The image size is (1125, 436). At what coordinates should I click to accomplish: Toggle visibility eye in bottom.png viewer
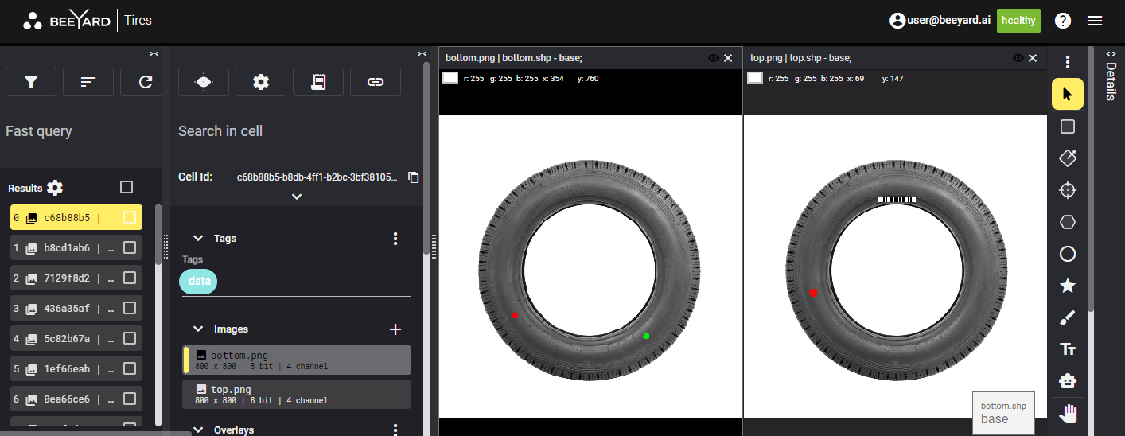(714, 58)
